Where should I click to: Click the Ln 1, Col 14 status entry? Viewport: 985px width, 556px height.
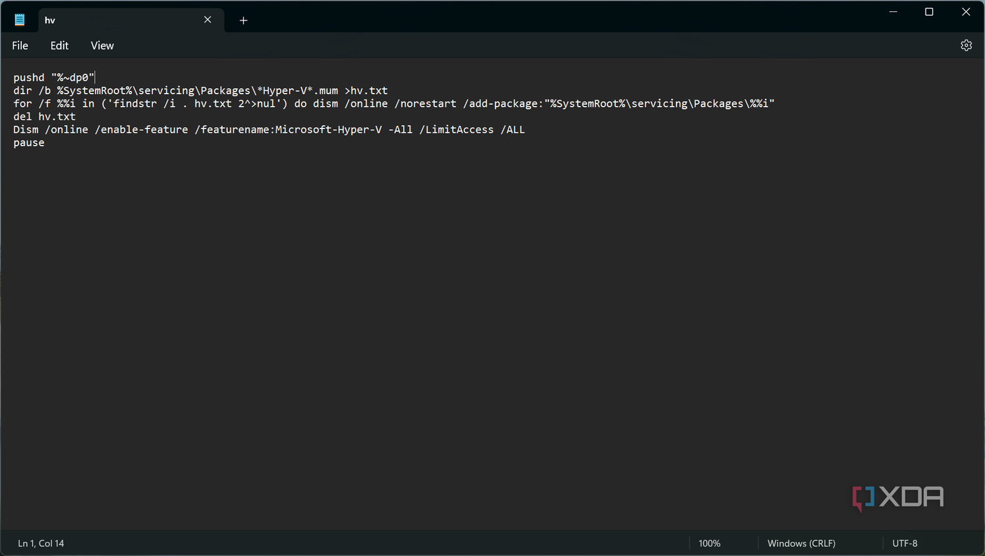click(x=41, y=543)
